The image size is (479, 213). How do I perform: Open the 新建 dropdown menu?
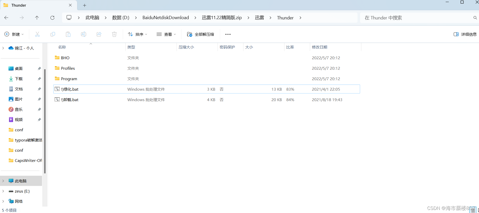[14, 34]
